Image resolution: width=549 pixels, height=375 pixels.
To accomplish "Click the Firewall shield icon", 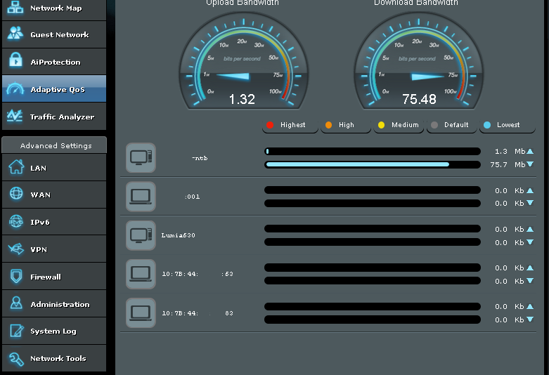I will pyautogui.click(x=15, y=277).
